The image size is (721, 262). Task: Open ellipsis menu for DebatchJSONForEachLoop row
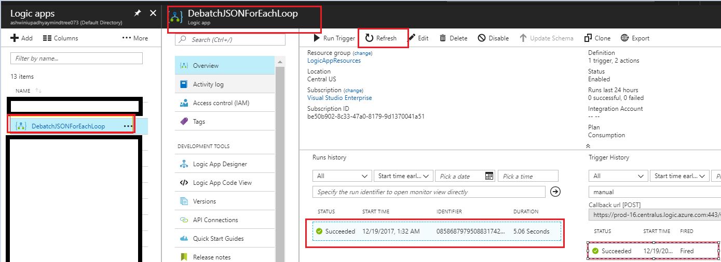[x=128, y=126]
